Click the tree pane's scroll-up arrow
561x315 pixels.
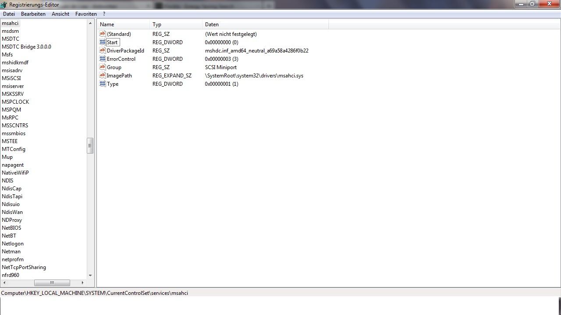(90, 23)
